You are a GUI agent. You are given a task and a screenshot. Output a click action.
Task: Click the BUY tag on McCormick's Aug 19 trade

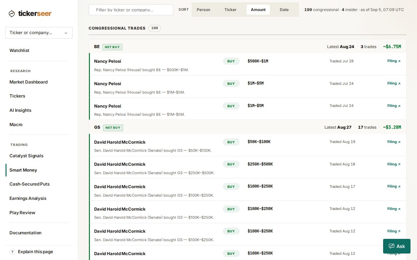pyautogui.click(x=231, y=142)
